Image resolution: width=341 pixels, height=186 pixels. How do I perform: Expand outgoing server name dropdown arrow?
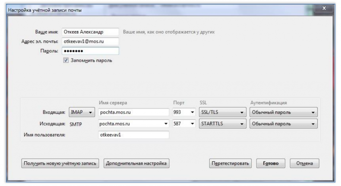click(x=166, y=124)
